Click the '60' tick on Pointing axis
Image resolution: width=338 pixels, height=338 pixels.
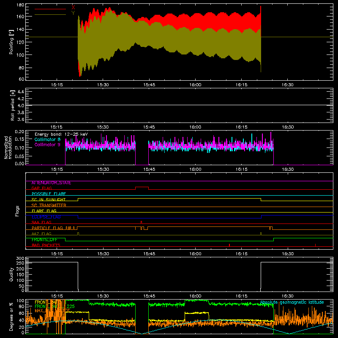pyautogui.click(x=22, y=79)
